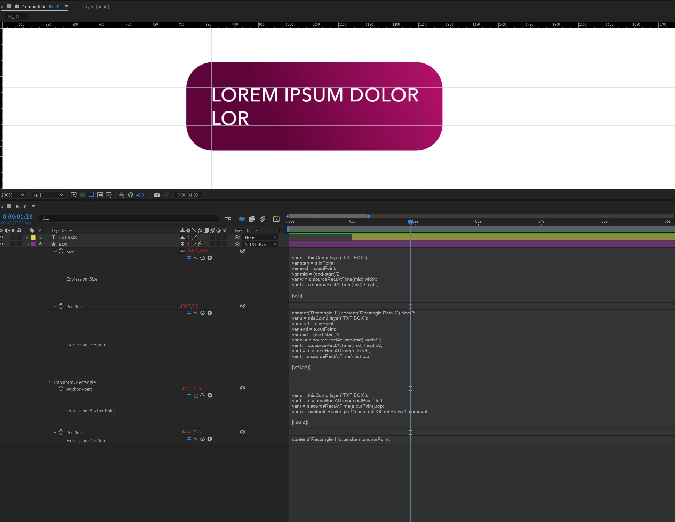Click the blue current timecode 0:00:01:23
Image resolution: width=675 pixels, height=522 pixels.
17,217
